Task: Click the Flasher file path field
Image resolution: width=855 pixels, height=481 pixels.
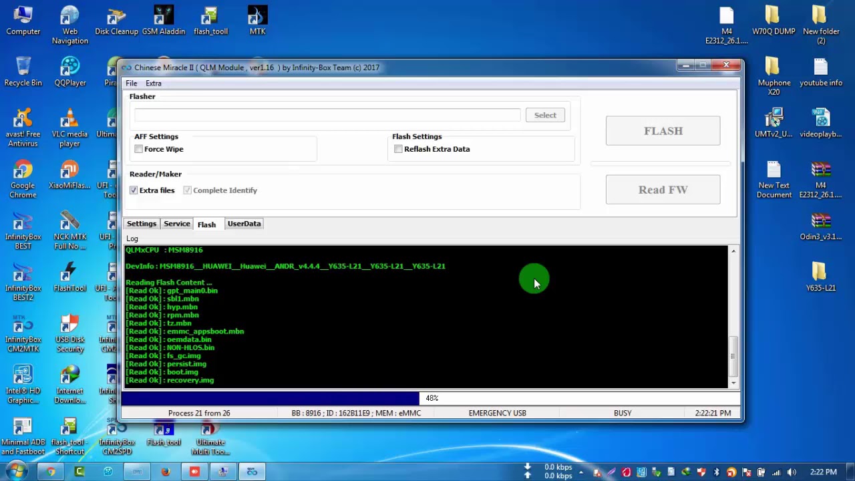Action: [x=327, y=116]
